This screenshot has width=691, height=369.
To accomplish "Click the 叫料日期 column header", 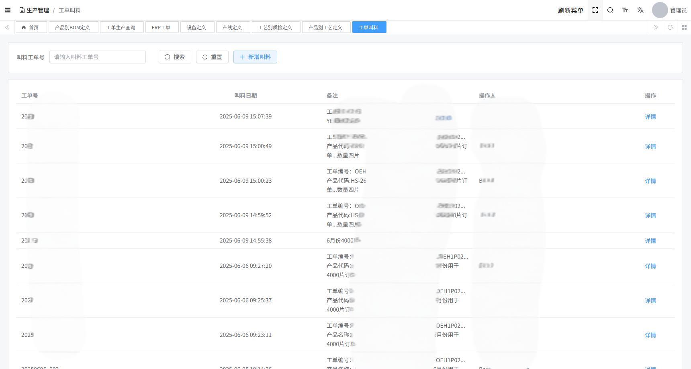I will tap(245, 96).
